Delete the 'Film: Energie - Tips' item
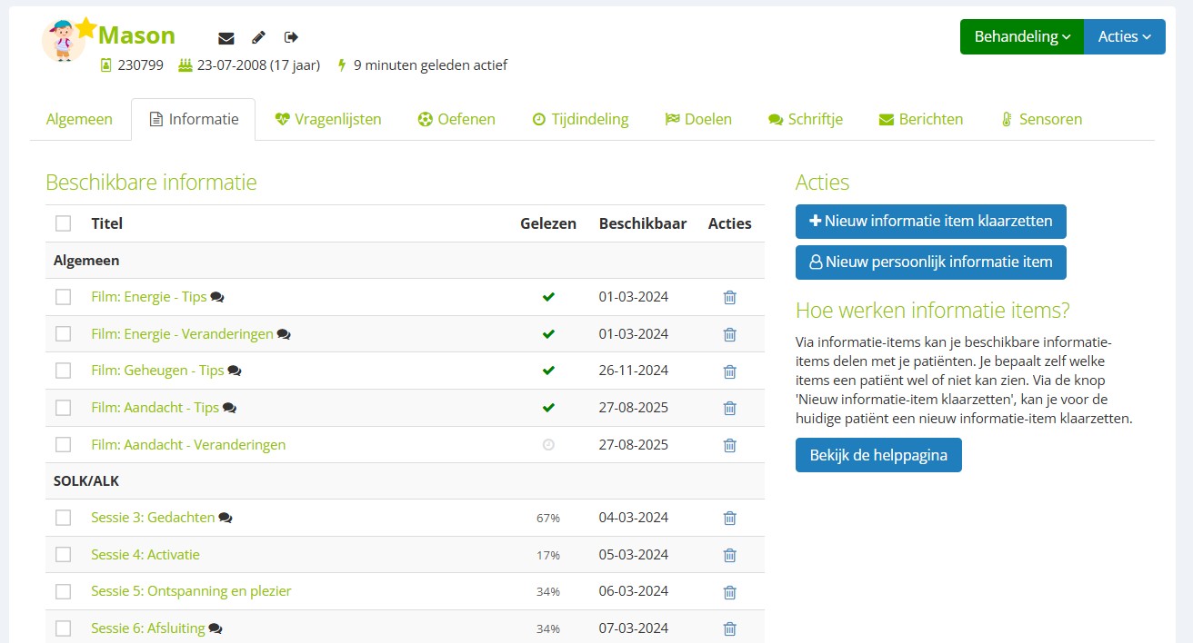1193x643 pixels. click(x=729, y=297)
